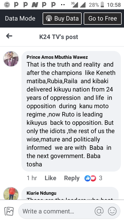Image resolution: width=124 pixels, height=222 pixels.
Task: View the like reaction icon on the comment
Action: coord(87,178)
